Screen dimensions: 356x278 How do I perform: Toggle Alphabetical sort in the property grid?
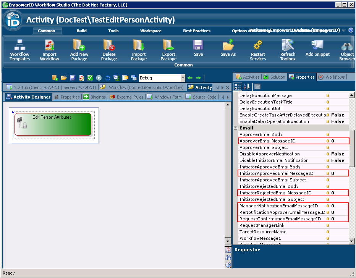246,87
